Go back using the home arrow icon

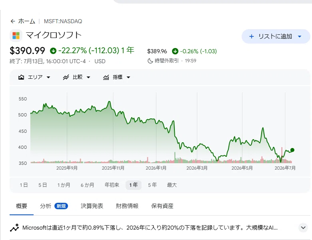[13, 21]
